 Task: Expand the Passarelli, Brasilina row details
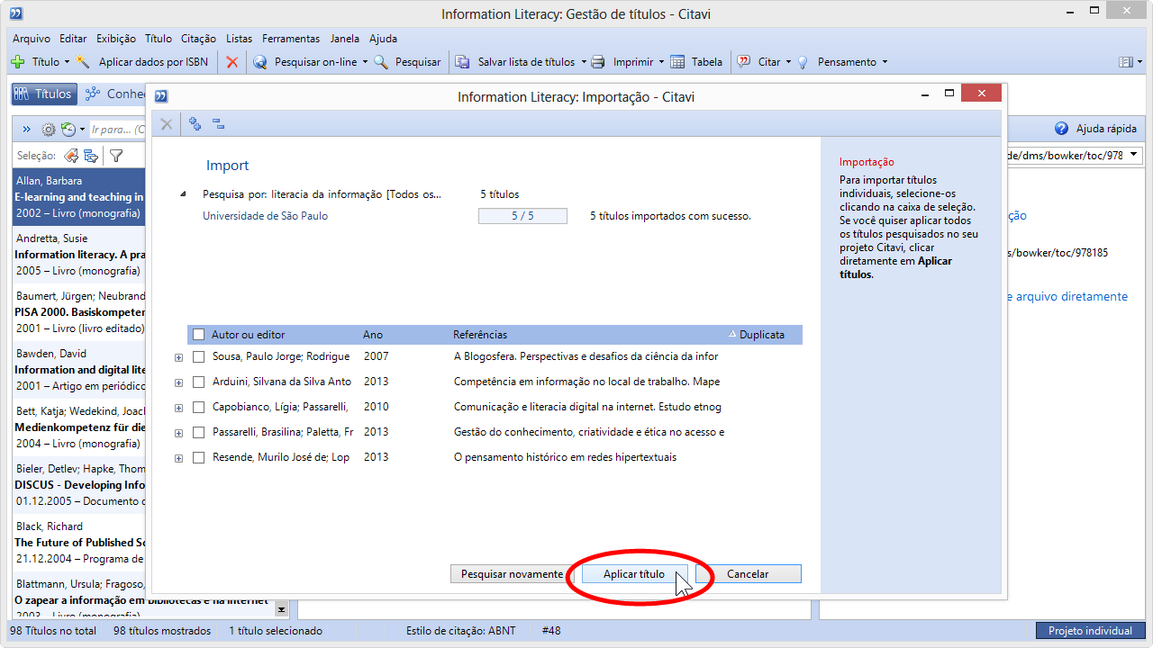[x=178, y=433]
